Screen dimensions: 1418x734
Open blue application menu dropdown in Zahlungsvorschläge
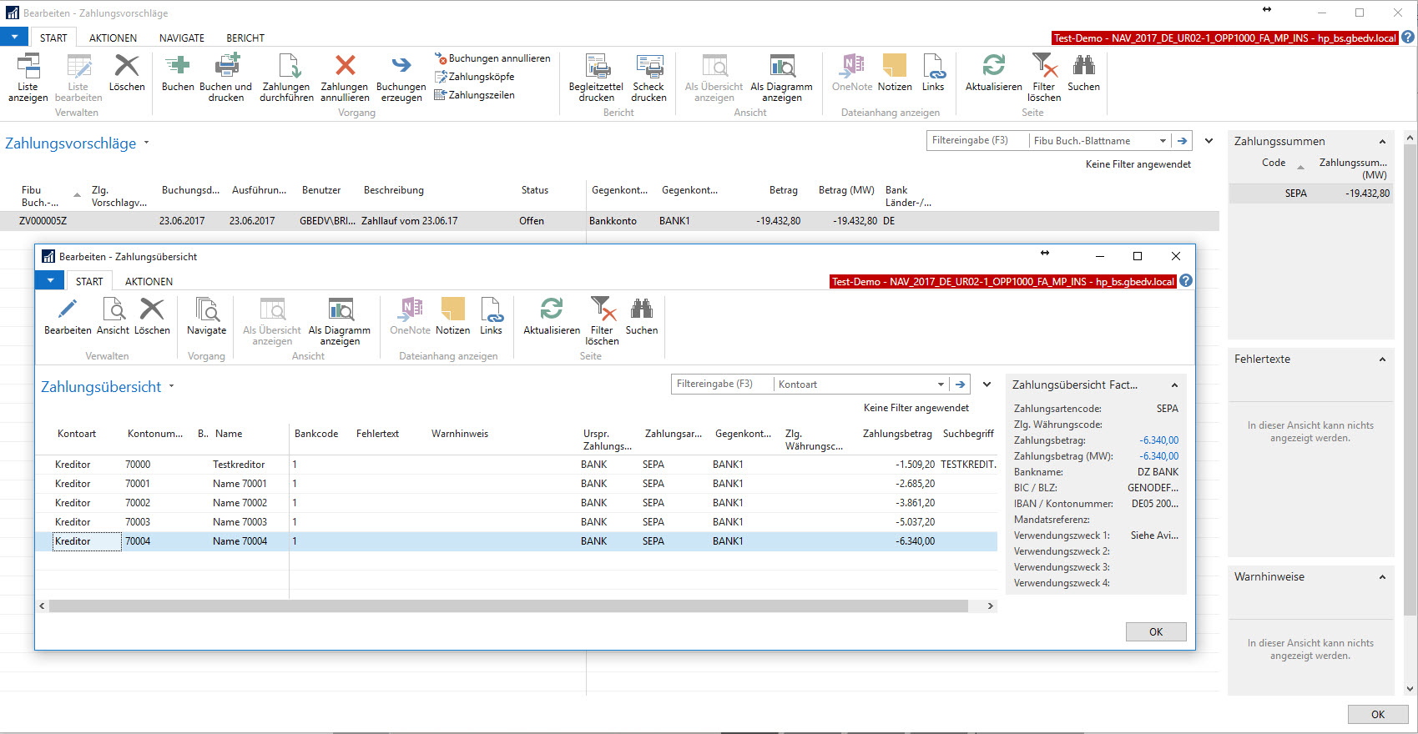(14, 38)
